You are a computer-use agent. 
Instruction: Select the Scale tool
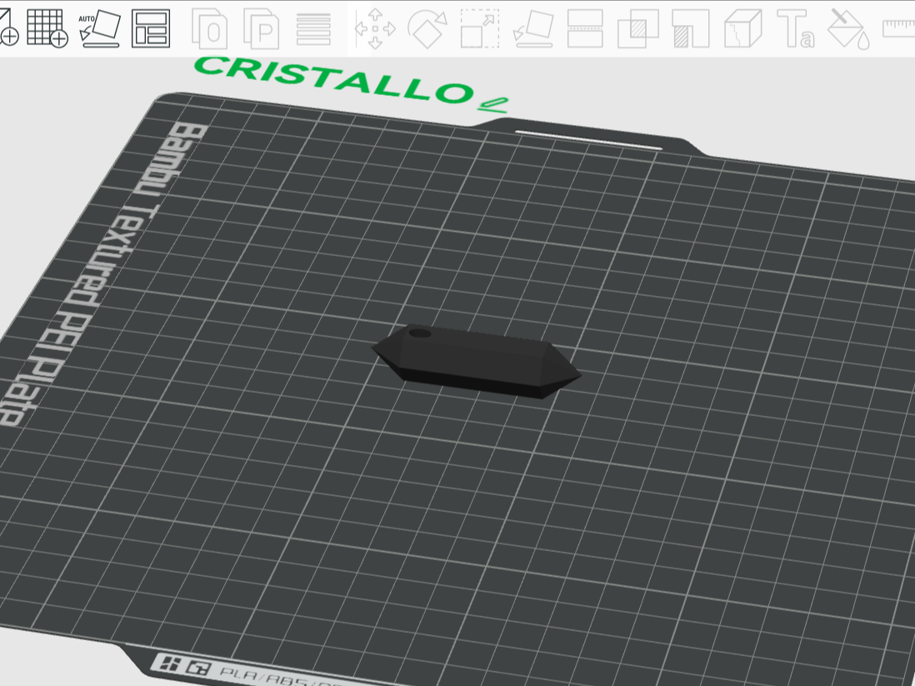[x=480, y=28]
